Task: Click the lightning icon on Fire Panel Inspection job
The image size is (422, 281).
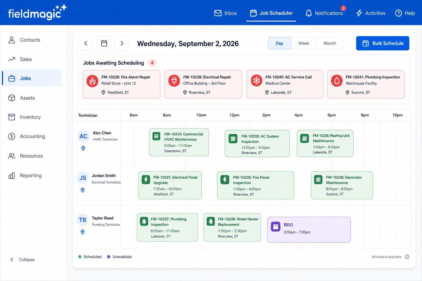Action: (225, 180)
